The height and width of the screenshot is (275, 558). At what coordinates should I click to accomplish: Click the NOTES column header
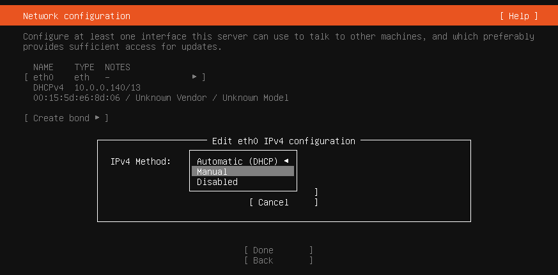point(118,67)
